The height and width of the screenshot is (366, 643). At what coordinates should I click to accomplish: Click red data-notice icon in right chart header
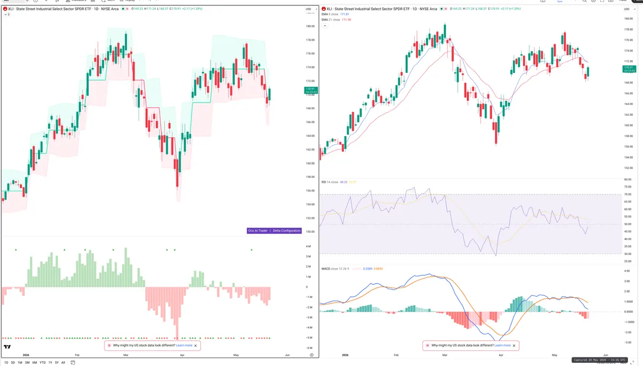tap(446, 9)
